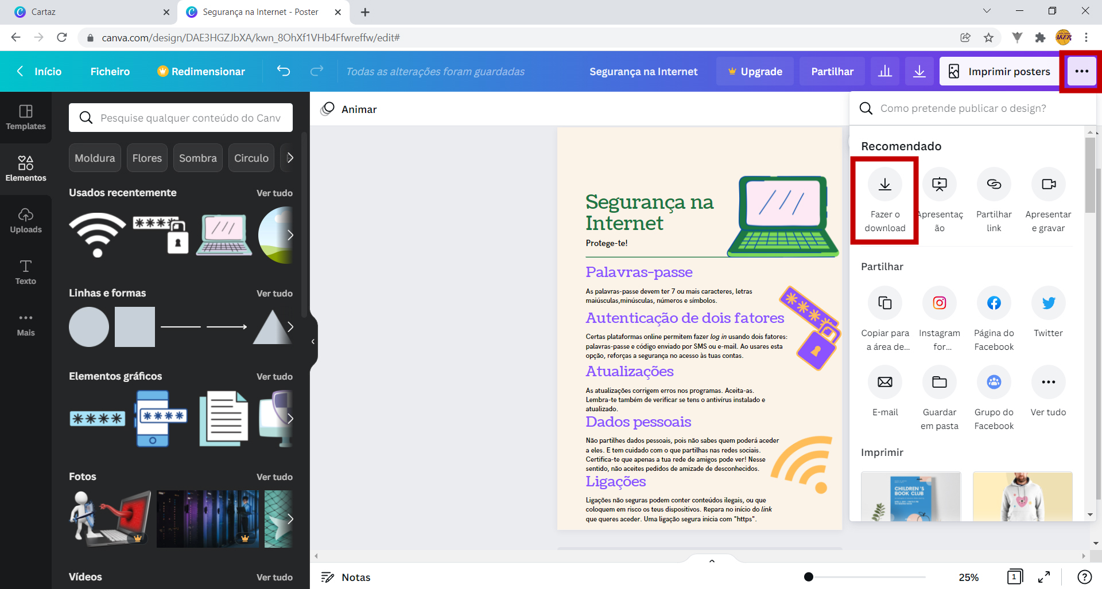The width and height of the screenshot is (1102, 589).
Task: Undo the last change
Action: point(284,71)
